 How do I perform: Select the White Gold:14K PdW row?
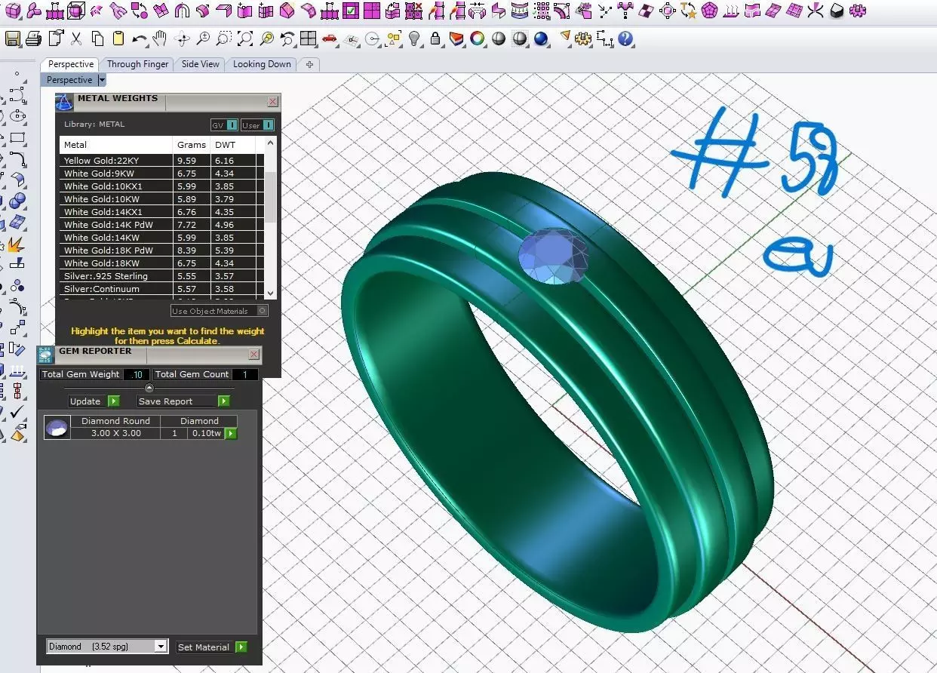pos(161,225)
